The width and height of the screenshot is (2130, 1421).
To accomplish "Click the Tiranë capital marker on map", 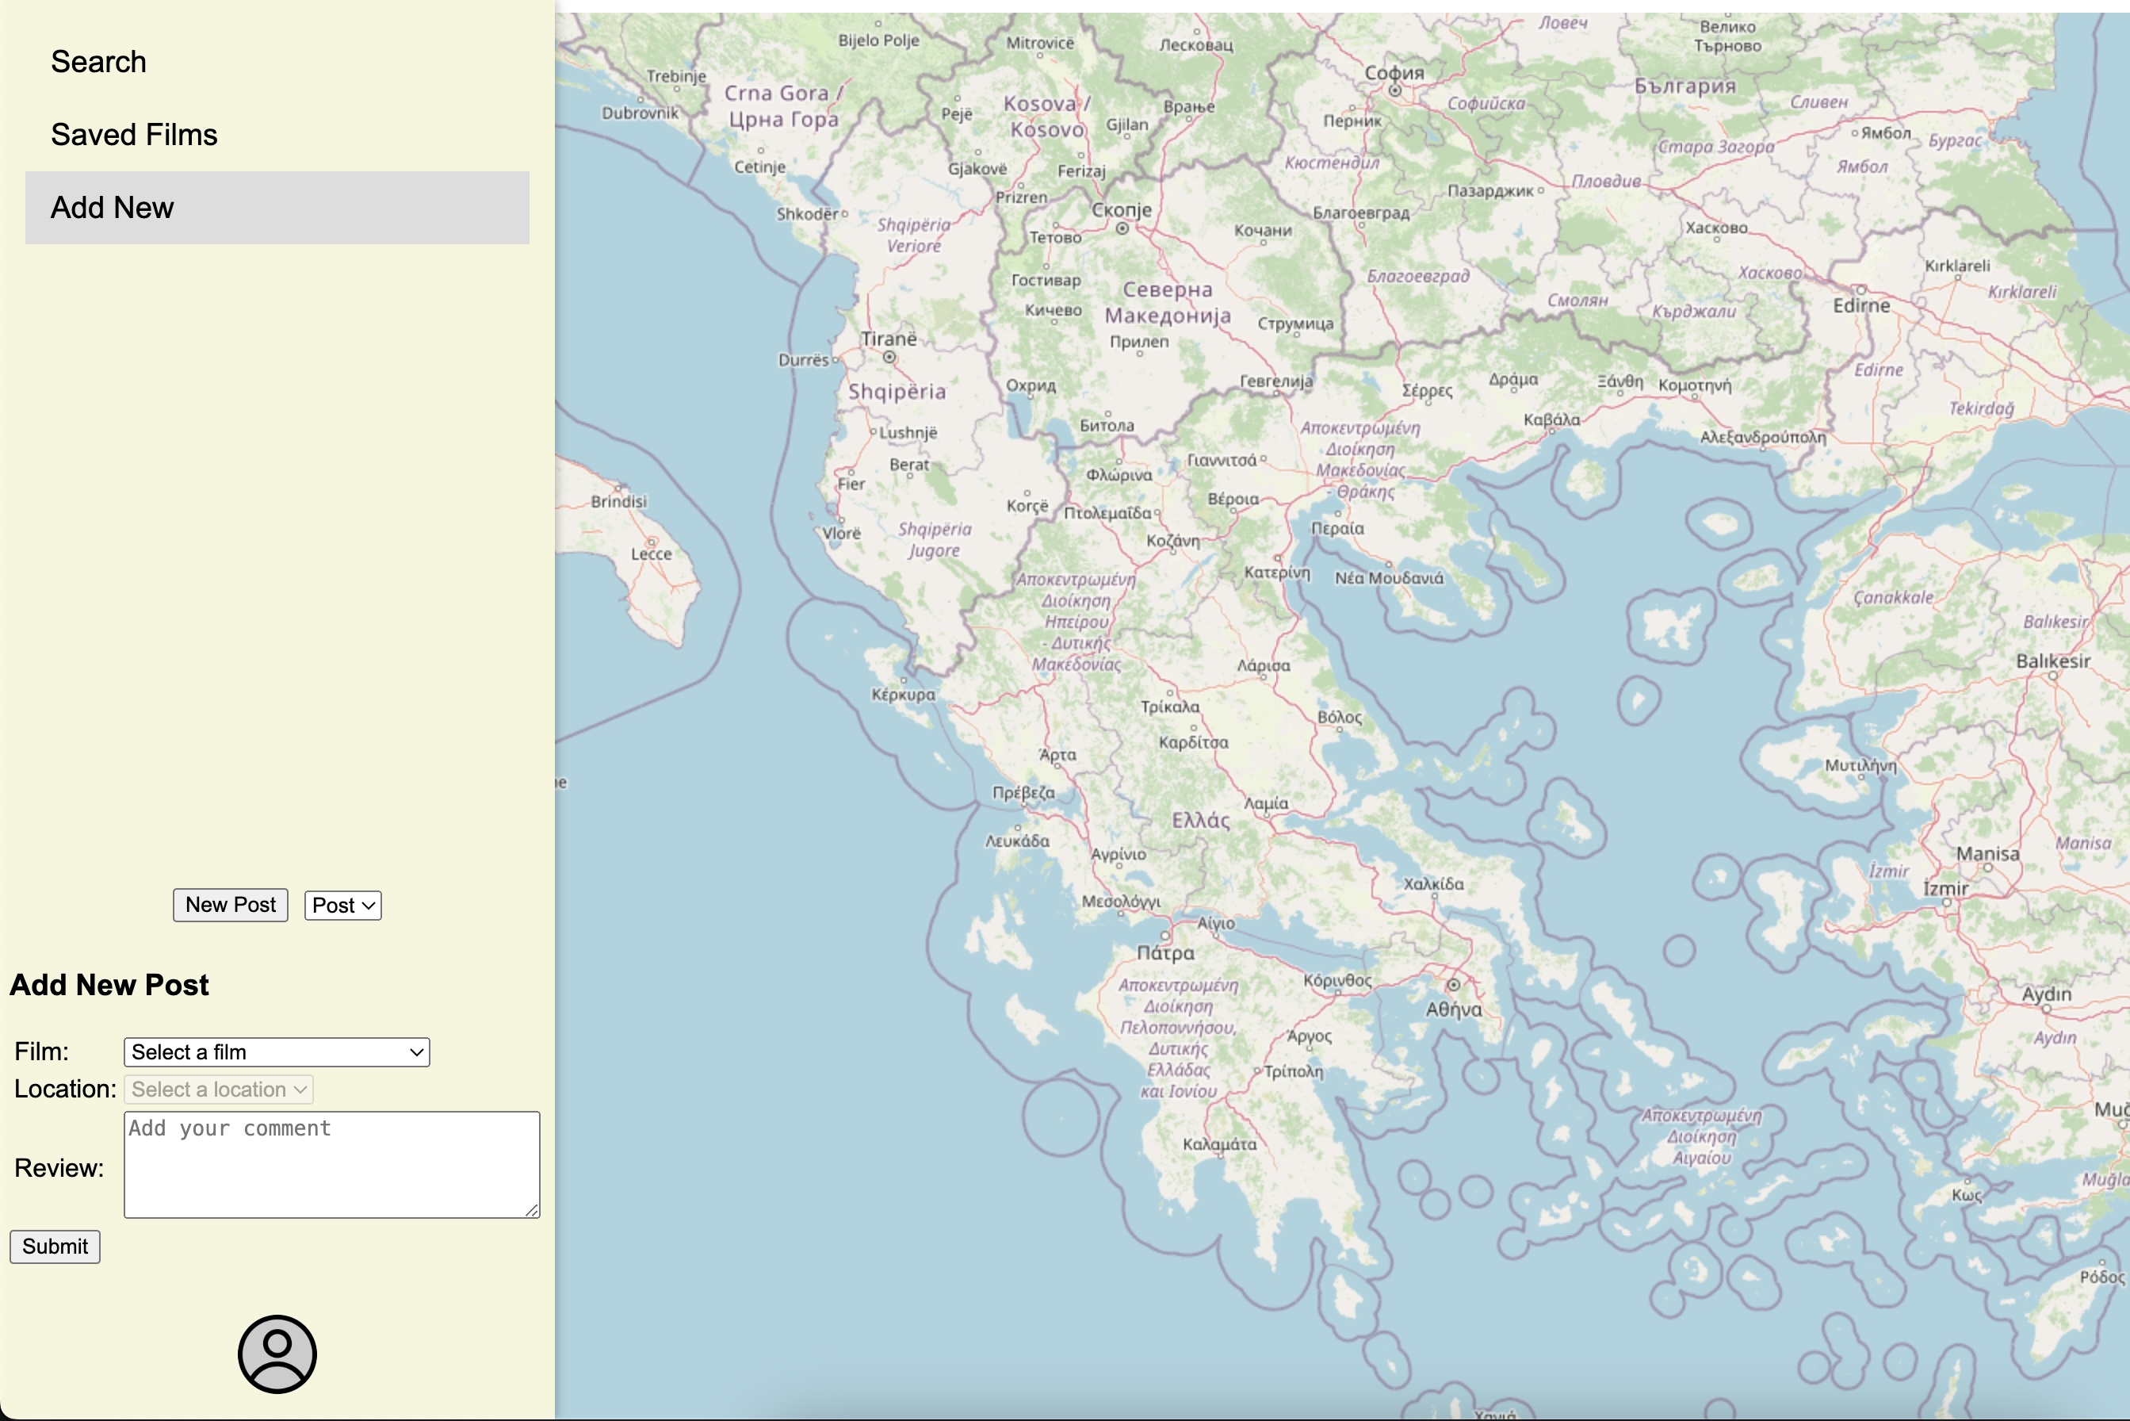I will tap(889, 357).
